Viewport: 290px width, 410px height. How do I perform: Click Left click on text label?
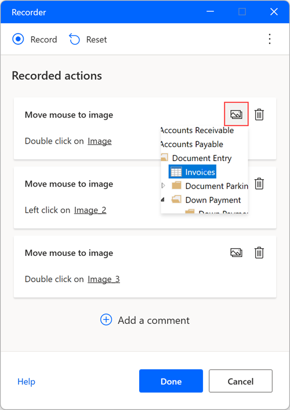point(48,210)
